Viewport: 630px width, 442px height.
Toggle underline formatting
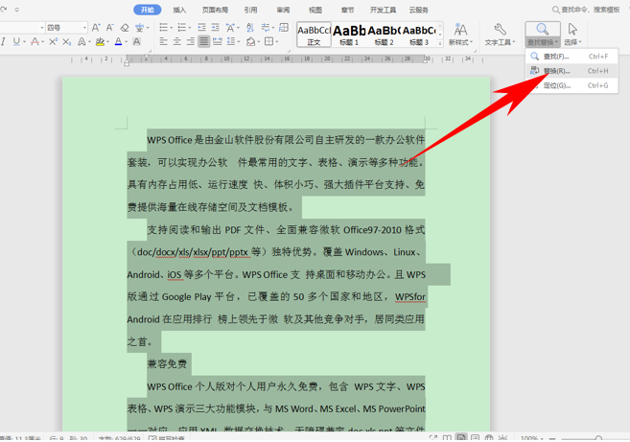click(x=16, y=41)
